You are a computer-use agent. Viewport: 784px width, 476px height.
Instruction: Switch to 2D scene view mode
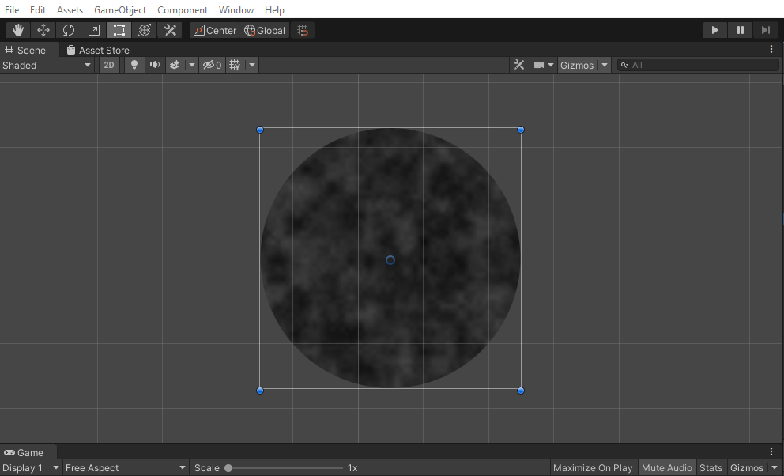tap(108, 65)
